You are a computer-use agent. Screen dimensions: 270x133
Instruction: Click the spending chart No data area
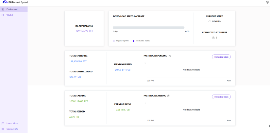tap(189, 71)
